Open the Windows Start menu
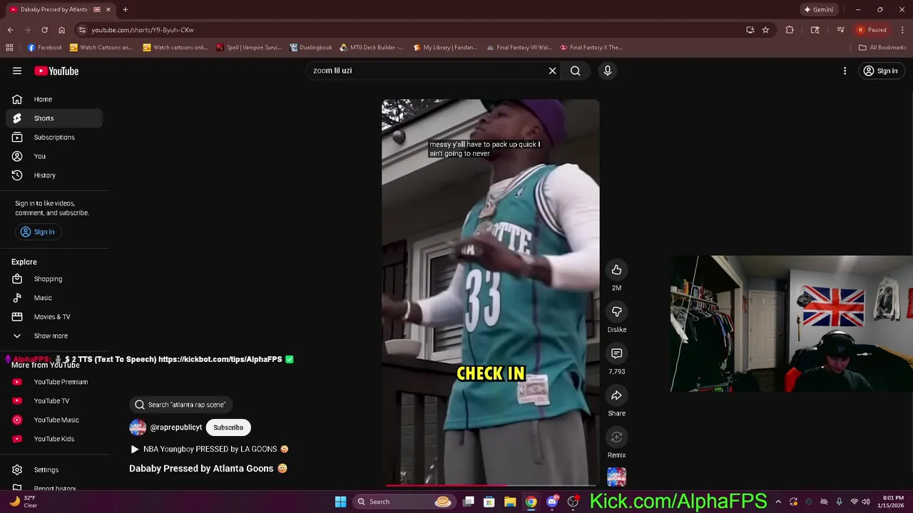 pyautogui.click(x=340, y=502)
